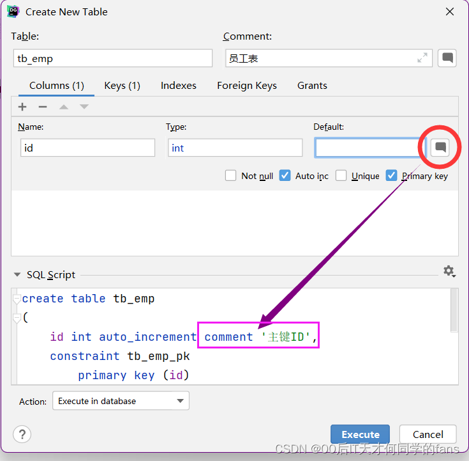Open the Grants tab
The height and width of the screenshot is (461, 469).
click(x=312, y=86)
